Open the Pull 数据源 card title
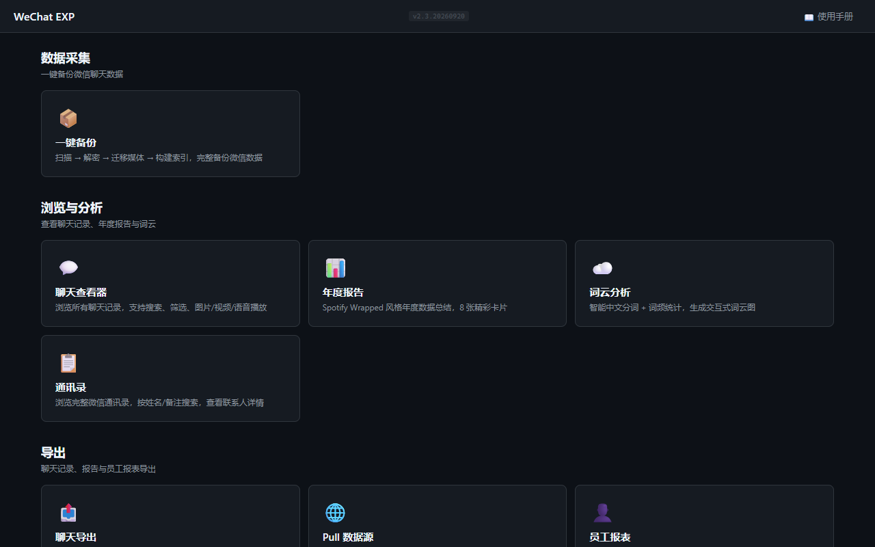 (x=348, y=537)
